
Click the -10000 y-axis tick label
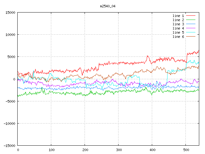[9, 124]
